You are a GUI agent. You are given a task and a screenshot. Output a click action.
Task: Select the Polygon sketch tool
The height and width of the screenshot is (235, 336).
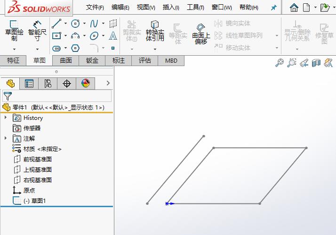[x=75, y=48]
